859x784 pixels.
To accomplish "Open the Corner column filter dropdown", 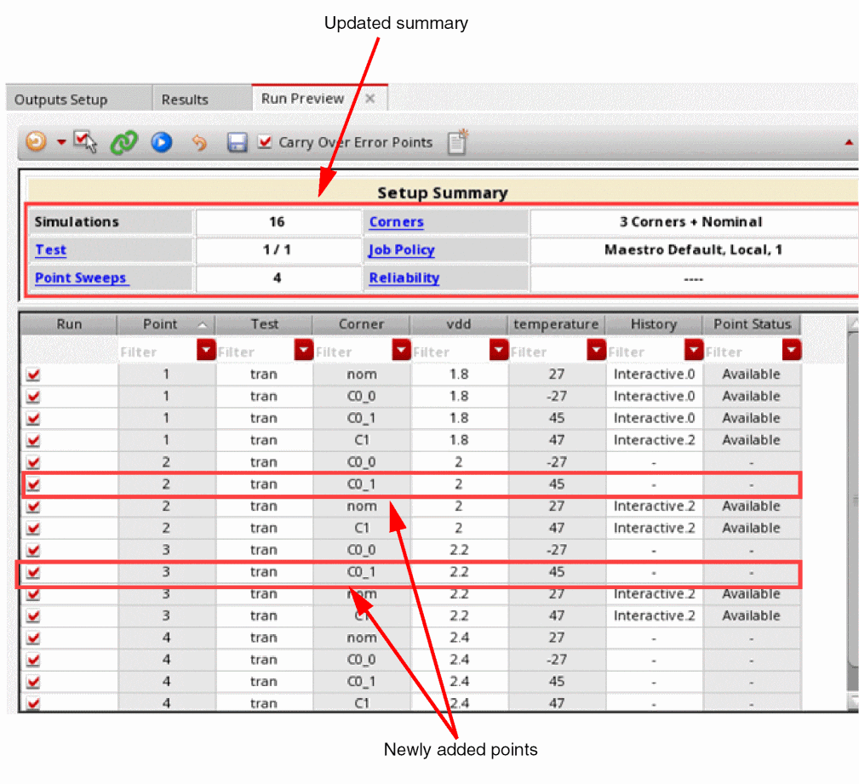I will click(x=401, y=351).
